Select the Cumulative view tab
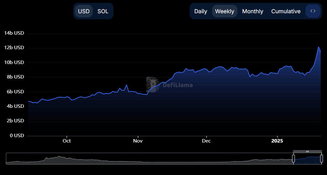327x175 pixels. tap(286, 11)
